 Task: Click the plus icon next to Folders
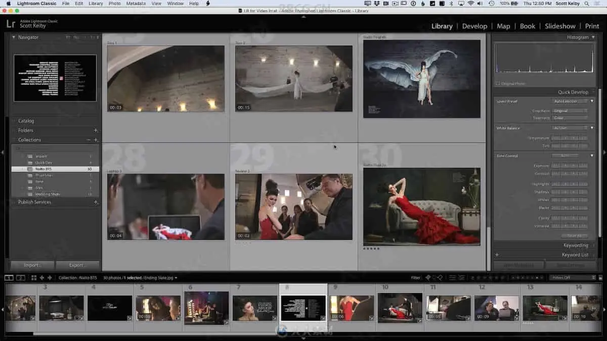pos(96,130)
